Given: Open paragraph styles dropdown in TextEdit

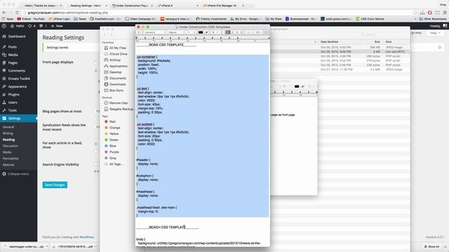Looking at the screenshot, I should (139, 32).
